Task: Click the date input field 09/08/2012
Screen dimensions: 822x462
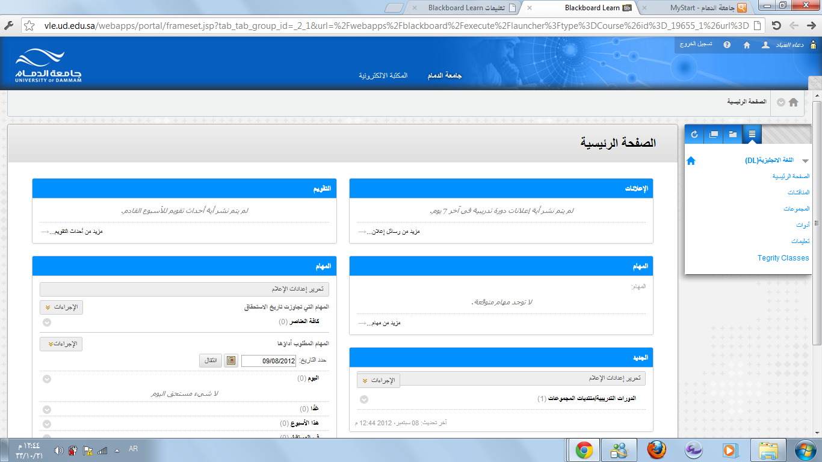Action: click(268, 361)
